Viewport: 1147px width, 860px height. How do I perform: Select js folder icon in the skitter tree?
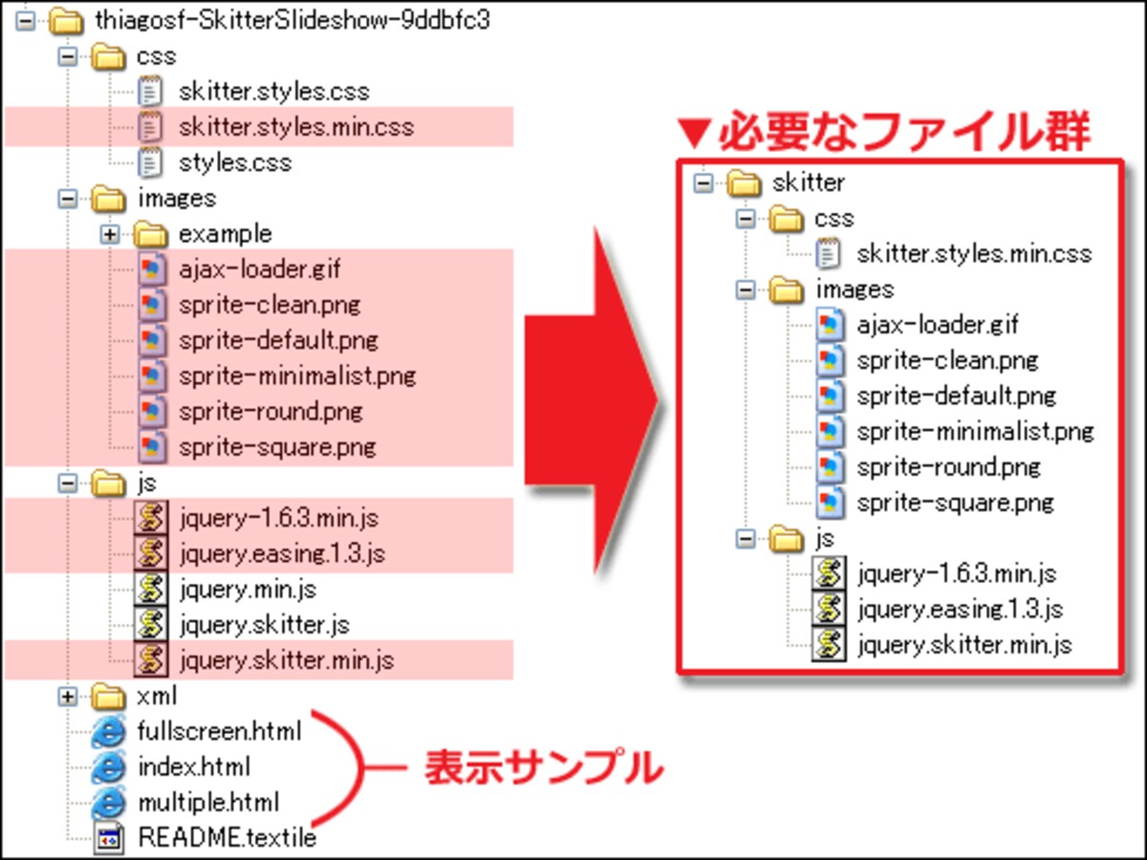coord(787,539)
